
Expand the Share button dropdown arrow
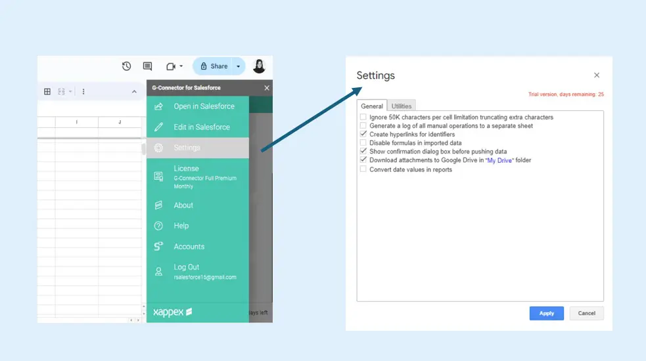click(238, 66)
